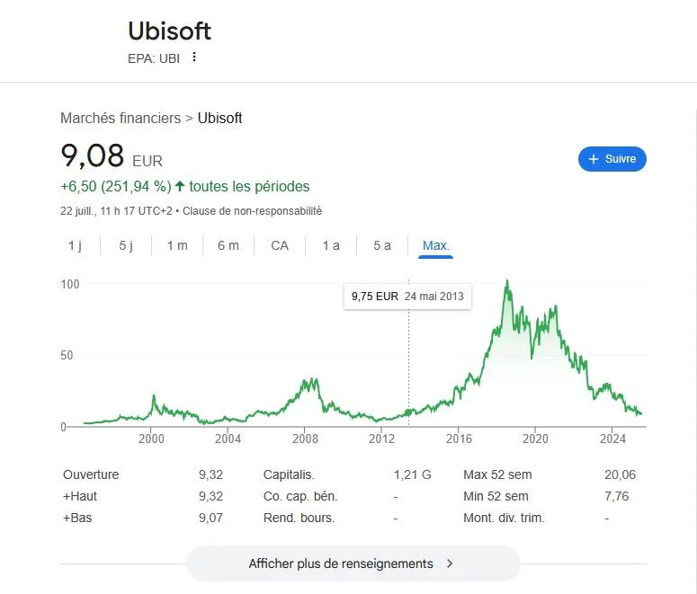Click the 2008 label on chart axis
This screenshot has width=697, height=594.
(x=305, y=439)
